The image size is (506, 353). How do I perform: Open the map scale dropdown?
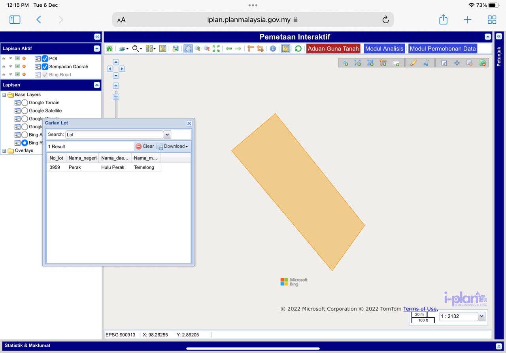coord(481,316)
